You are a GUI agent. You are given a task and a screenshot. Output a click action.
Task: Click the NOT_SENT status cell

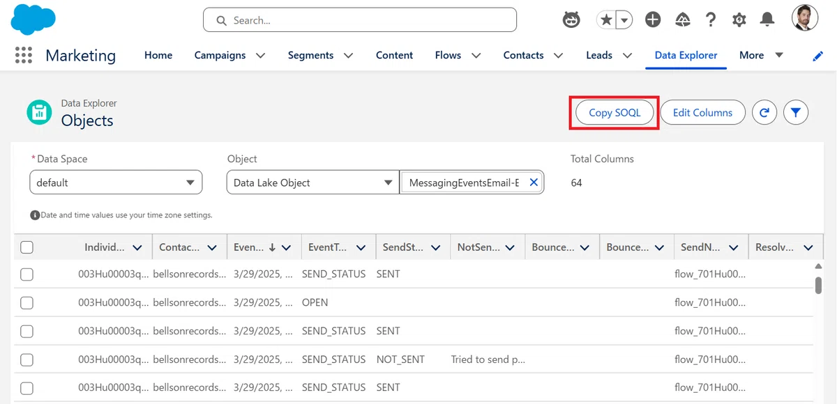point(400,359)
